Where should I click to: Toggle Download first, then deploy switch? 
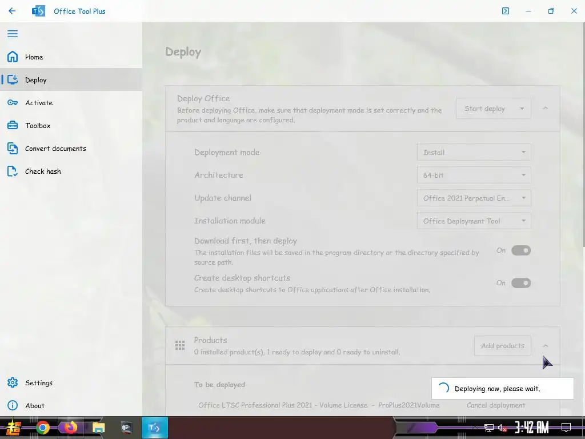(x=521, y=250)
